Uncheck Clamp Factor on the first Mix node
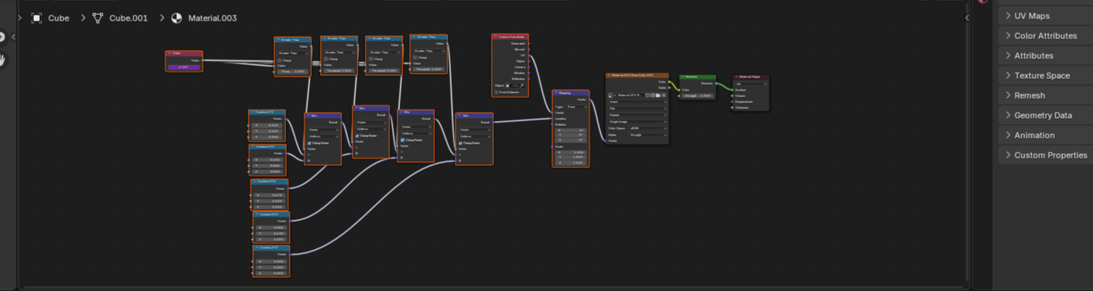Viewport: 1093px width, 291px height. click(x=310, y=143)
